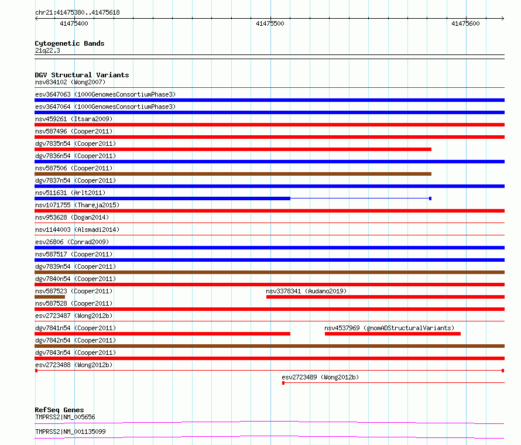Viewport: 521px width, 445px height.
Task: Open variant esv2723487 (Wong2012b)
Action: coord(74,316)
